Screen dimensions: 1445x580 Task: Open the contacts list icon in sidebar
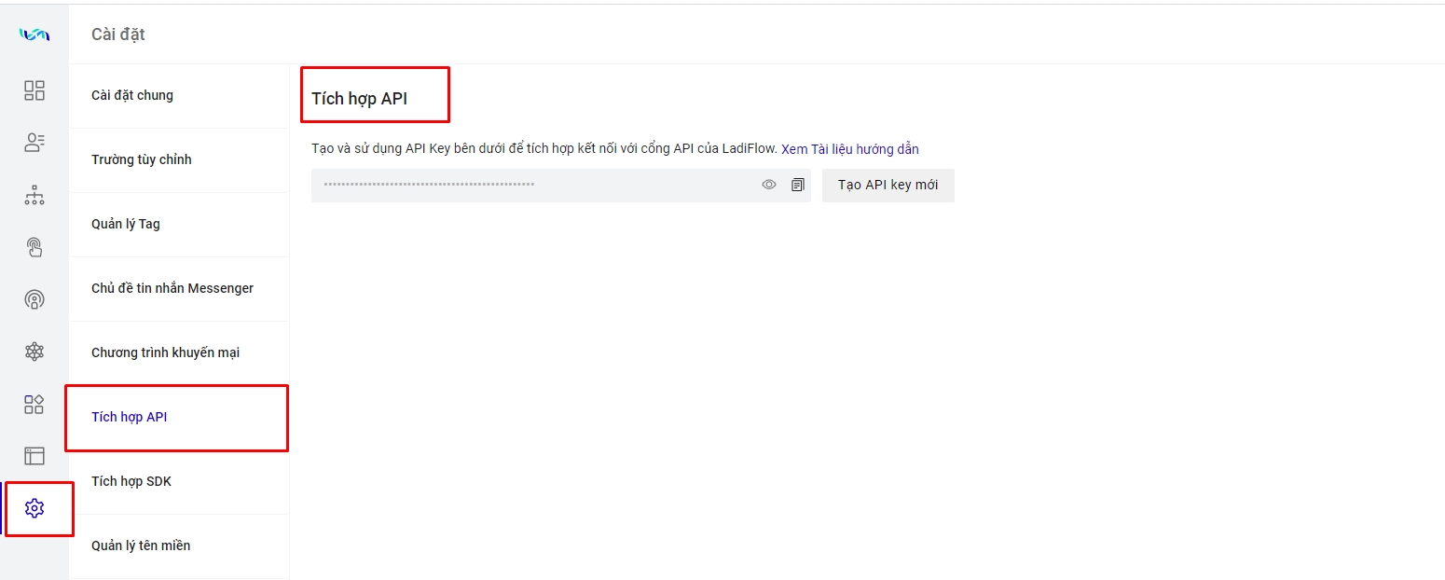[x=34, y=143]
